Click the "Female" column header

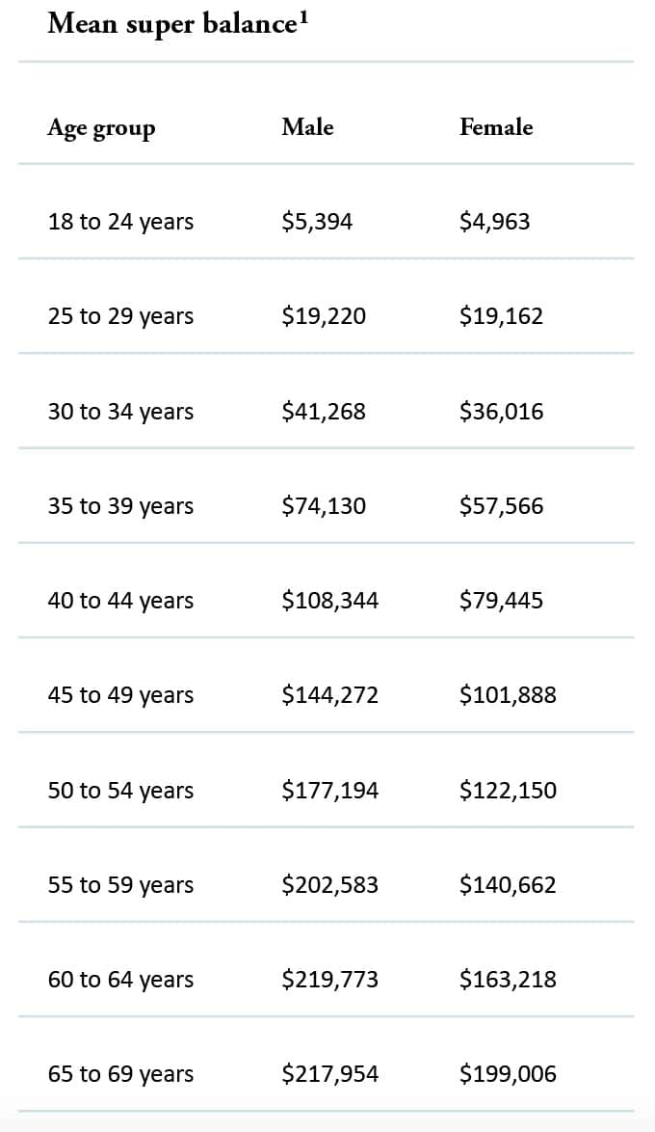[496, 127]
